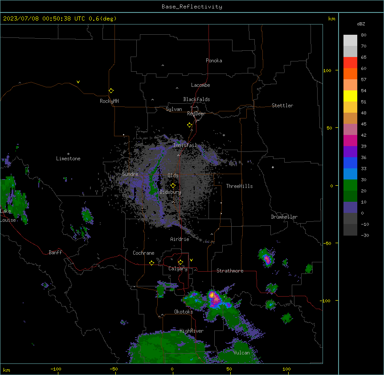Choose the yellow 51-54 dBZ legend swatch
The image size is (384, 375).
(x=350, y=96)
